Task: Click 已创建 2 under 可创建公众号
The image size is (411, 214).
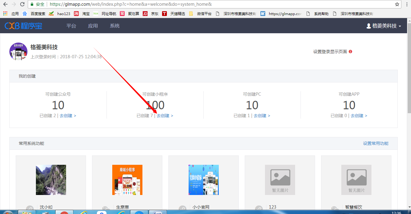Action: (x=48, y=116)
